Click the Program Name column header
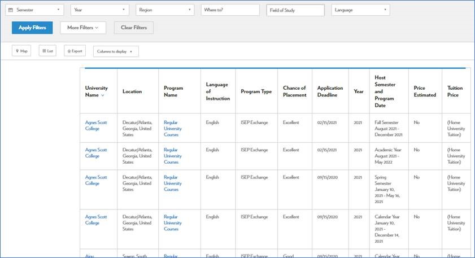Image resolution: width=475 pixels, height=258 pixels. [173, 91]
